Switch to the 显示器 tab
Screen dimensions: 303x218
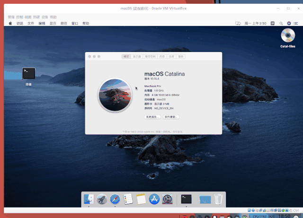[x=137, y=56]
